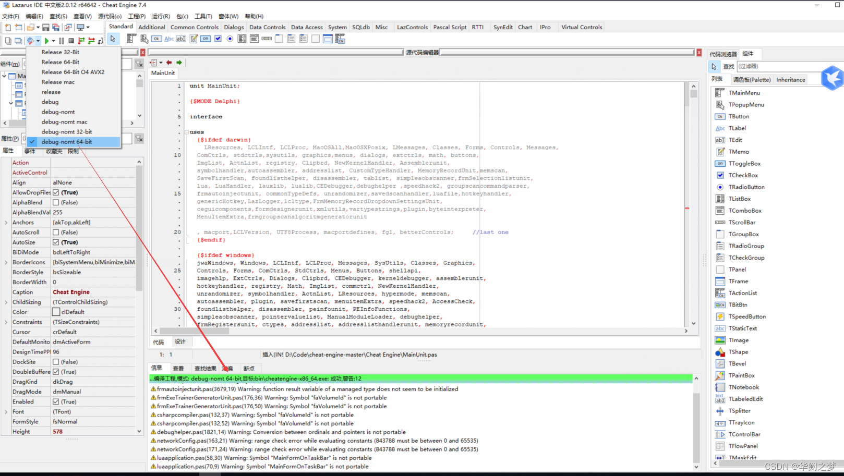Click the Run green arrow icon

coord(47,41)
